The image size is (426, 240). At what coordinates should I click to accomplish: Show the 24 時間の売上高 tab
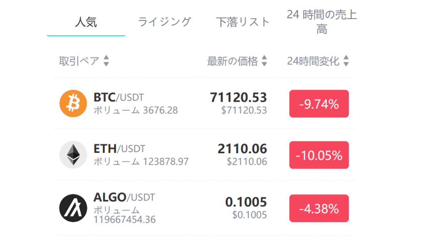click(x=322, y=22)
